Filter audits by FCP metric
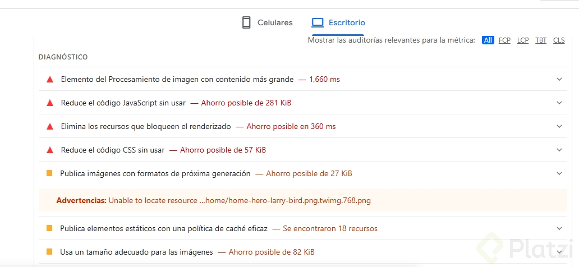The image size is (579, 267). [504, 40]
